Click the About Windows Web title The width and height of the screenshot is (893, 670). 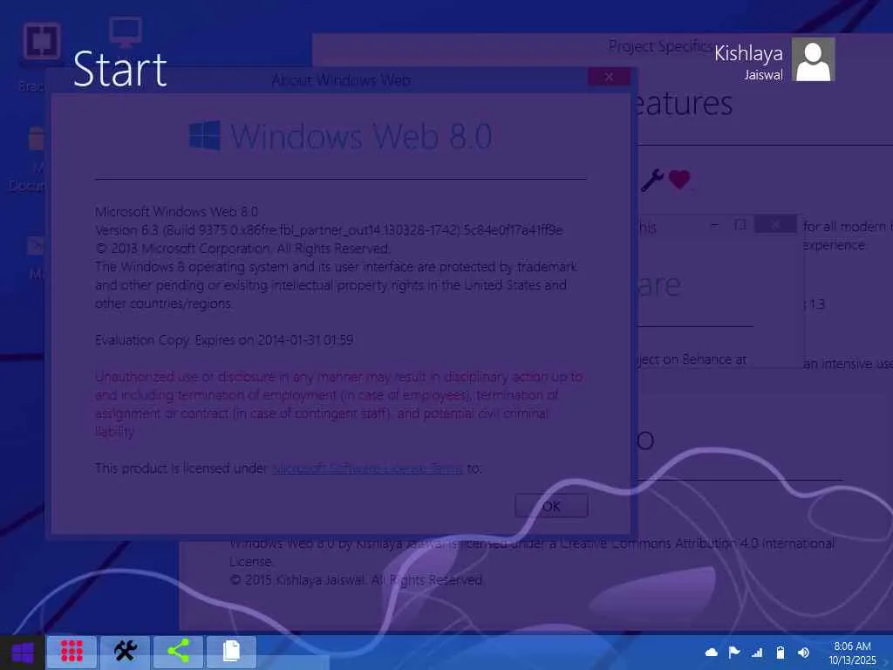click(x=341, y=80)
